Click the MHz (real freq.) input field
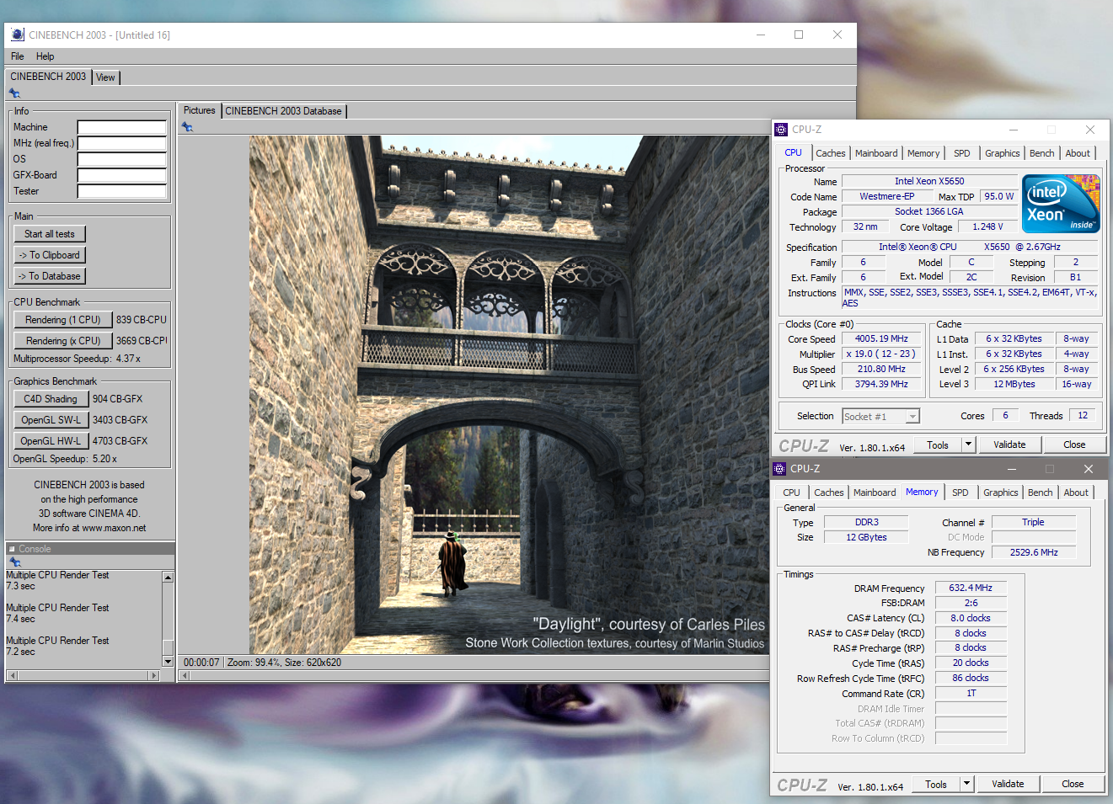 (122, 143)
